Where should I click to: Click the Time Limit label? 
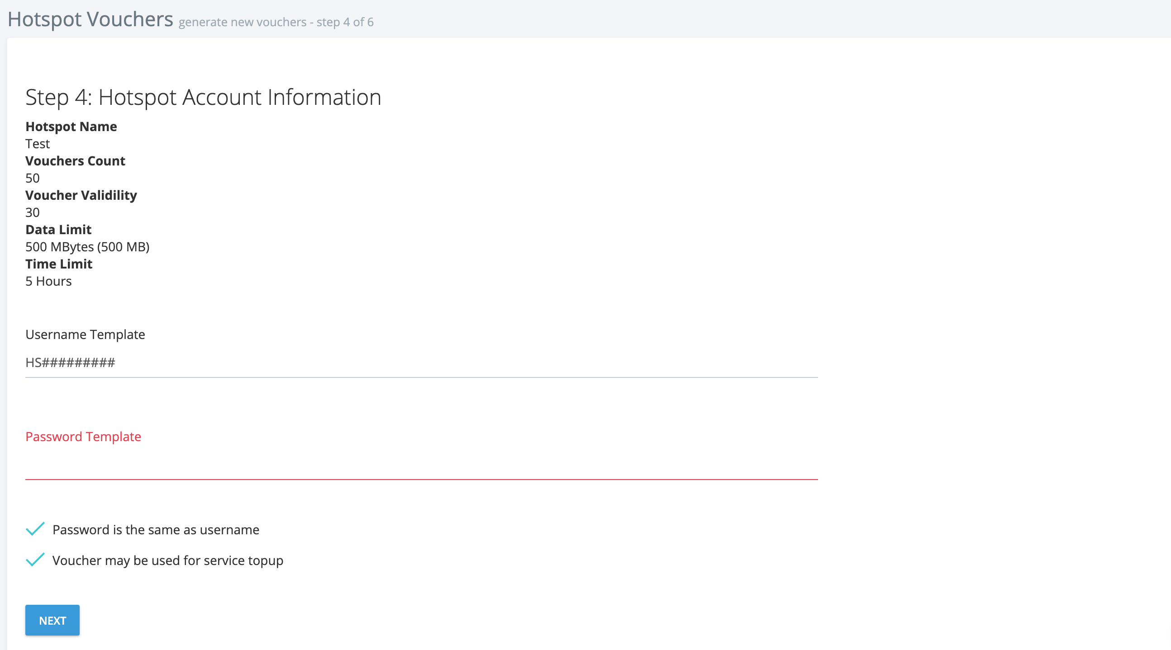[x=59, y=264]
